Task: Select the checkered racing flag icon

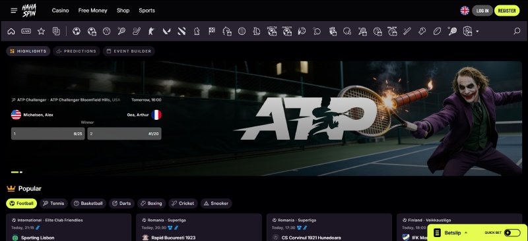Action: click(x=212, y=31)
